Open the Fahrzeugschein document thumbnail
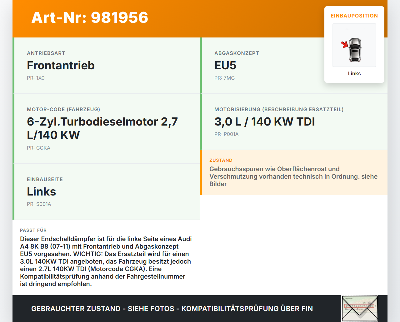400x322 pixels. 360,308
